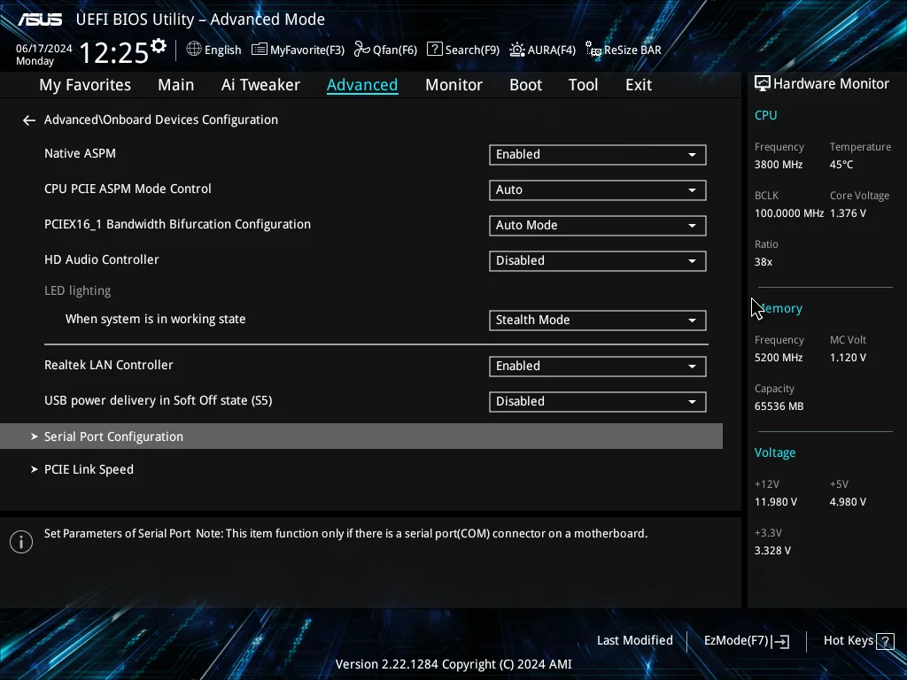907x680 pixels.
Task: Open MyFavorite(F3) list icon
Action: tap(260, 50)
